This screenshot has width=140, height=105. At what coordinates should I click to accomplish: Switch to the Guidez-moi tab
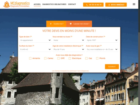click(56, 24)
